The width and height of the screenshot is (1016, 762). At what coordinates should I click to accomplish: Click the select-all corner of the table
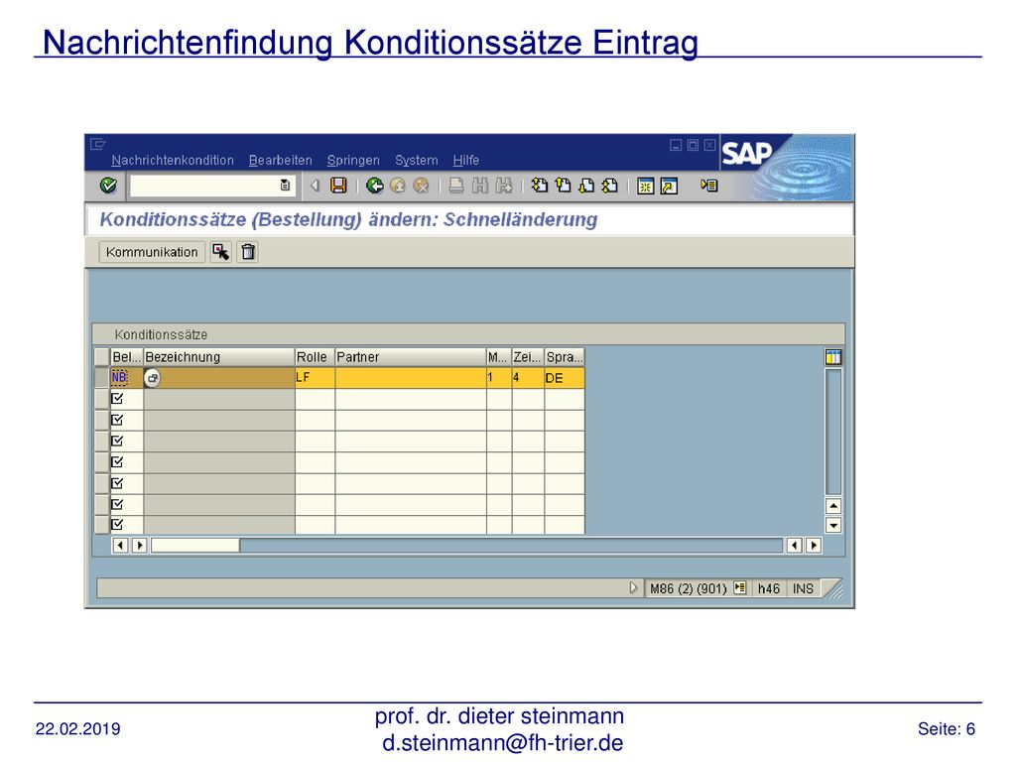pos(102,357)
